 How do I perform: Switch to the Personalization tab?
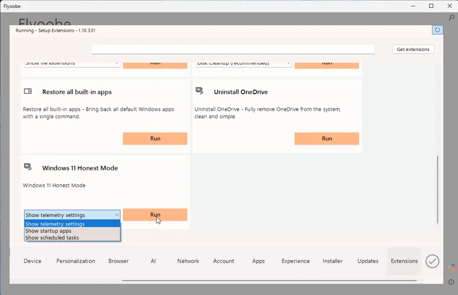click(x=76, y=261)
